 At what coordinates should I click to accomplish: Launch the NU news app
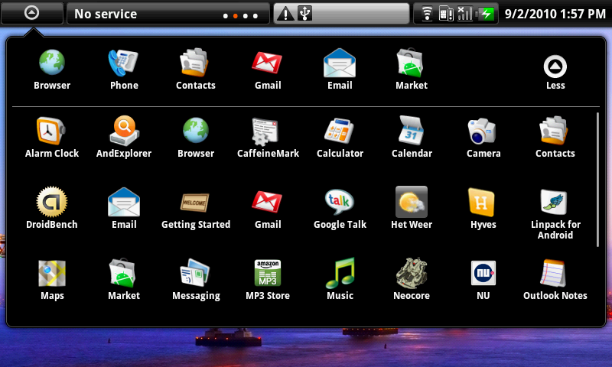483,280
